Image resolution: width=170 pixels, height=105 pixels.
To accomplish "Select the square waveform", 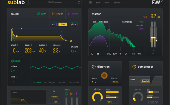I will point(74,82).
